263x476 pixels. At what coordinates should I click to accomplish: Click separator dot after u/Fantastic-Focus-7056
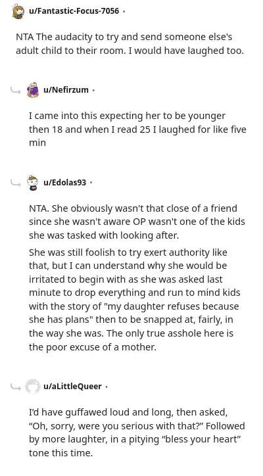point(124,12)
